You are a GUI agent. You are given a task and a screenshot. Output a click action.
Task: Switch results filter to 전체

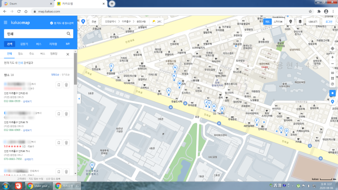coord(9,54)
